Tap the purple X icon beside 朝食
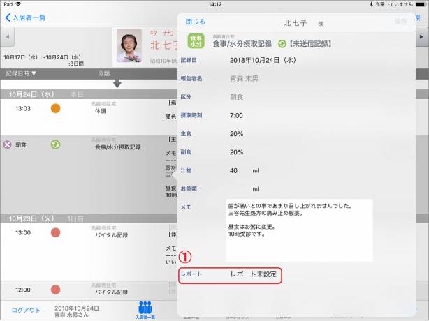 (x=8, y=144)
